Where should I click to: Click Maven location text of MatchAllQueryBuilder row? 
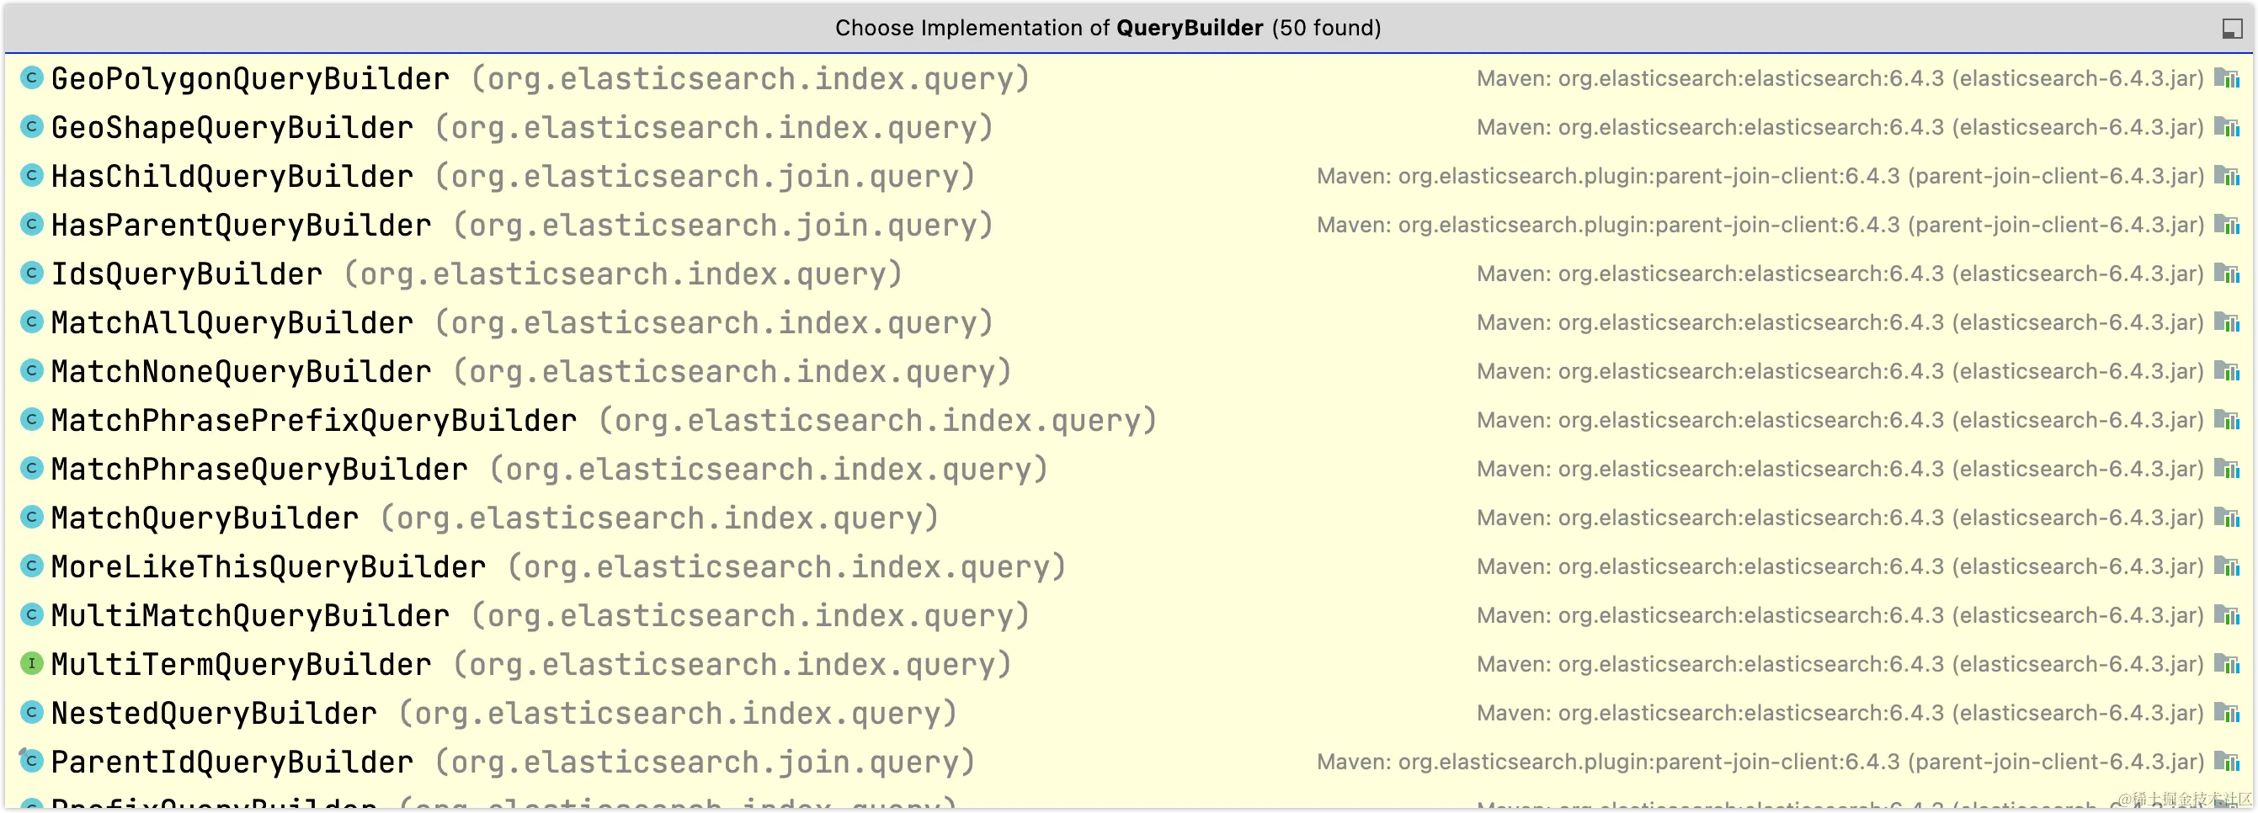[1840, 322]
